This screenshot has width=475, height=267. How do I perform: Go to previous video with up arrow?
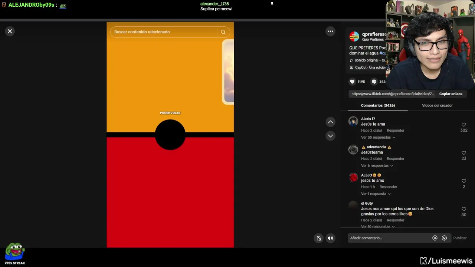(x=330, y=122)
